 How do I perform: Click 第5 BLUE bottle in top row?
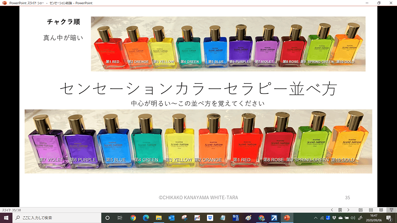tap(215, 47)
